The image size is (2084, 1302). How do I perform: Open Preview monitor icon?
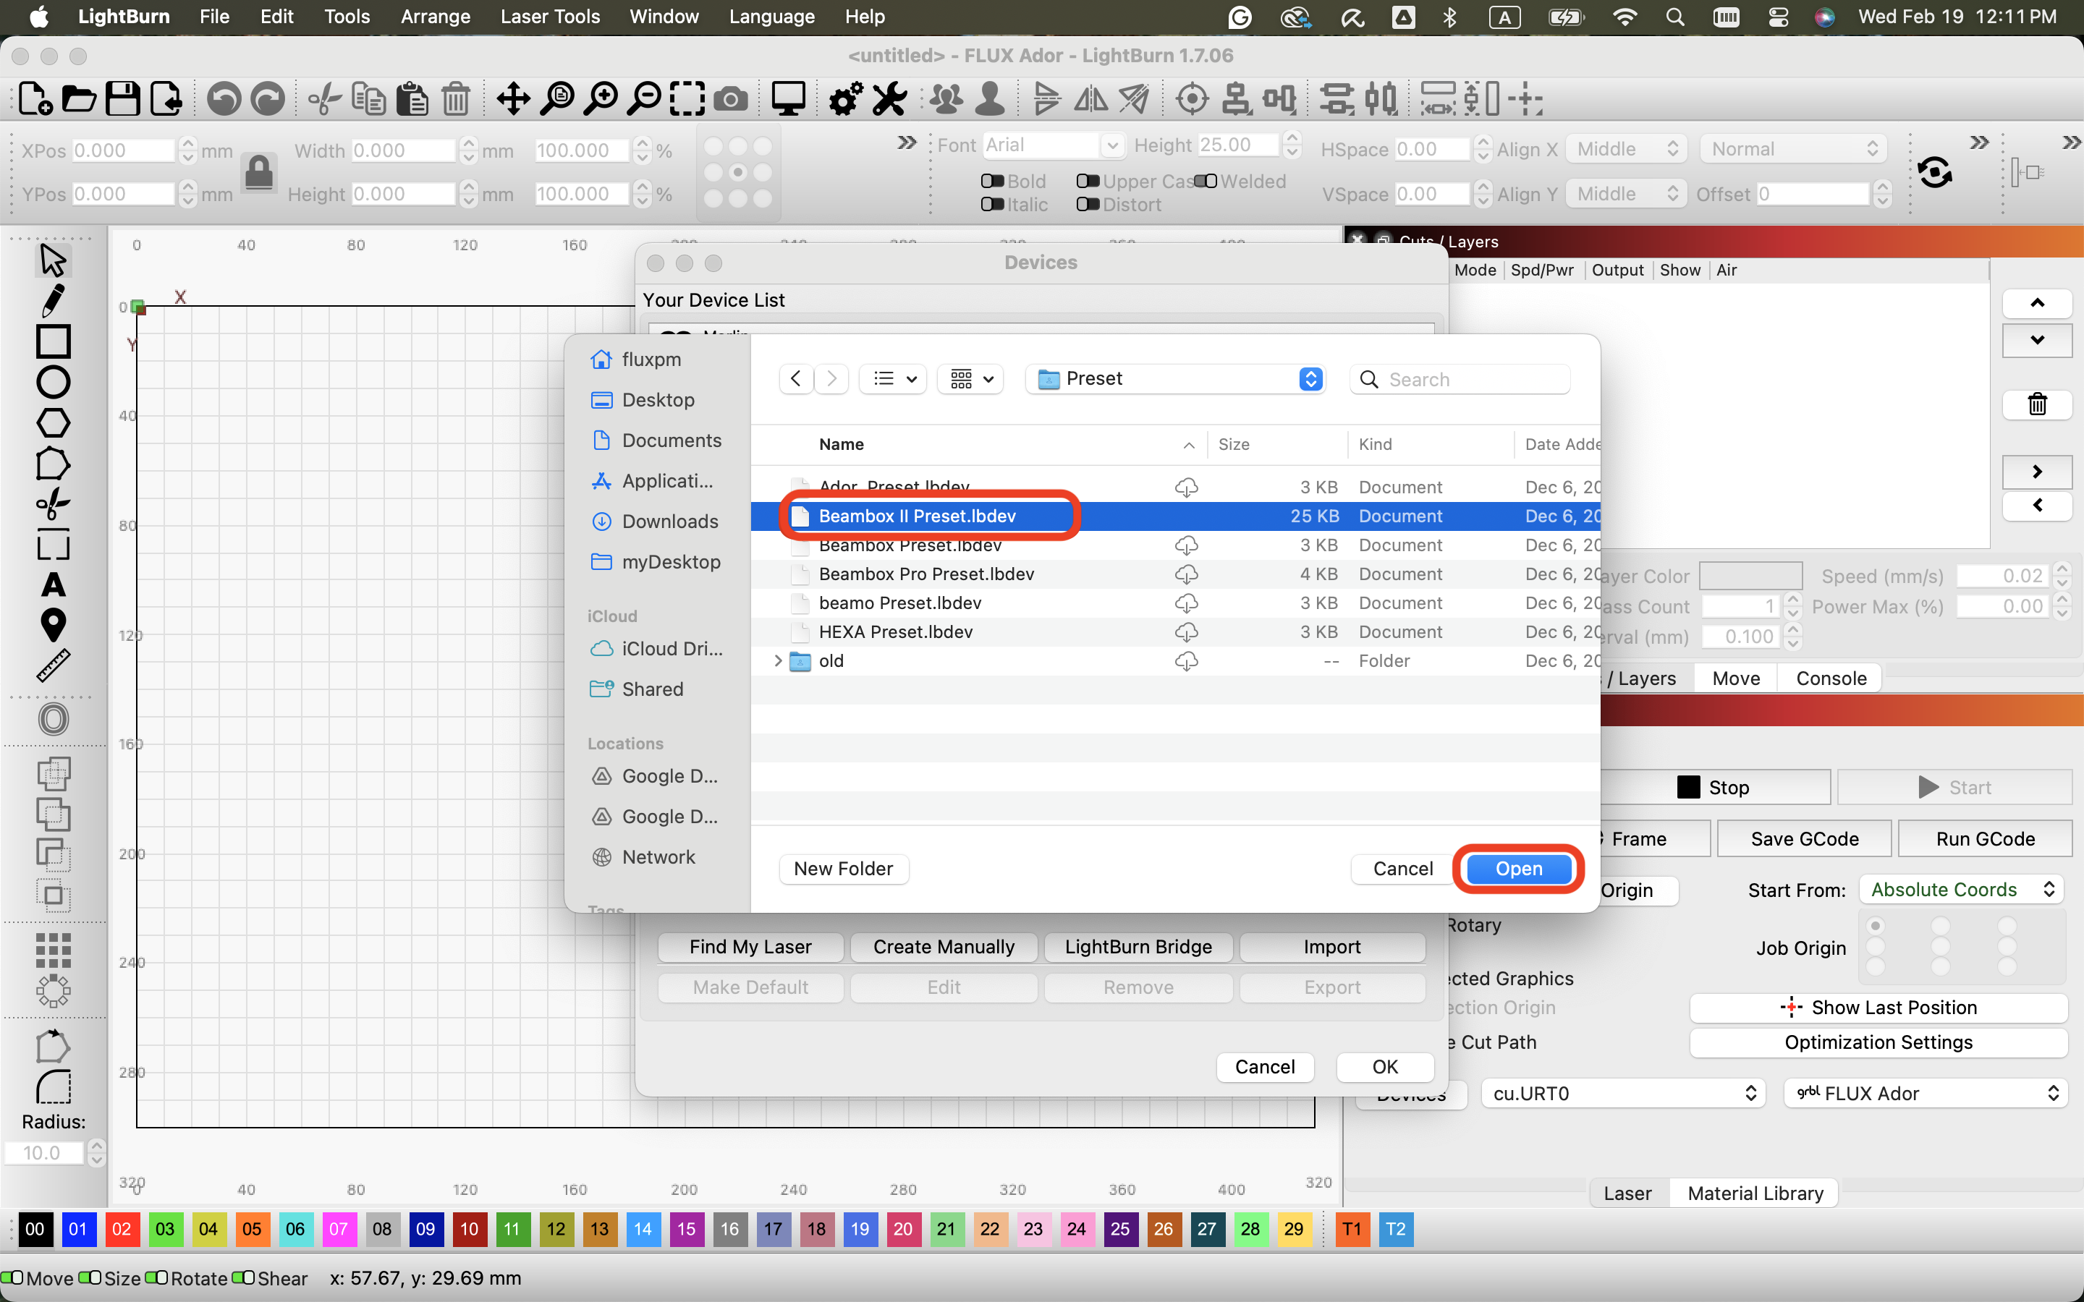coord(788,99)
